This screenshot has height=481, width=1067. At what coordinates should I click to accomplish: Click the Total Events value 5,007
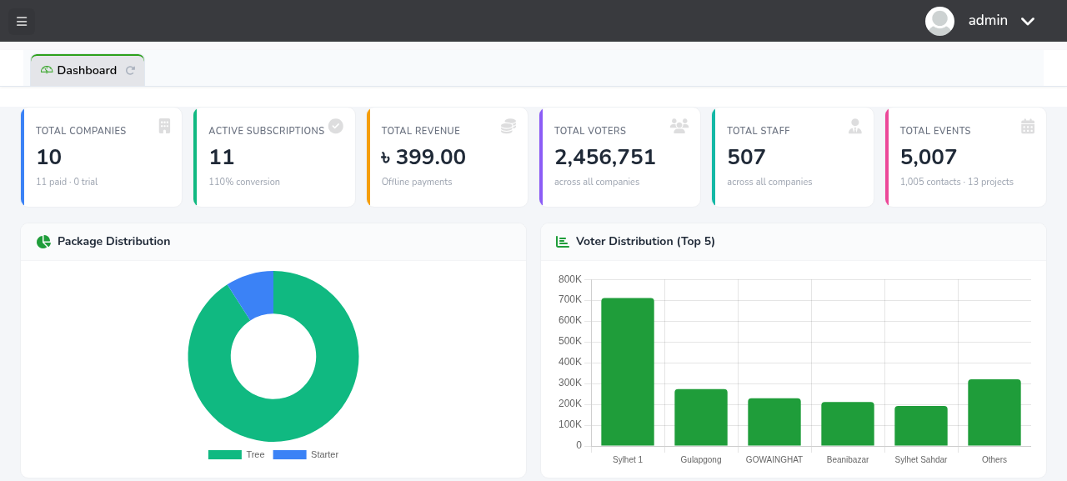[x=929, y=157]
